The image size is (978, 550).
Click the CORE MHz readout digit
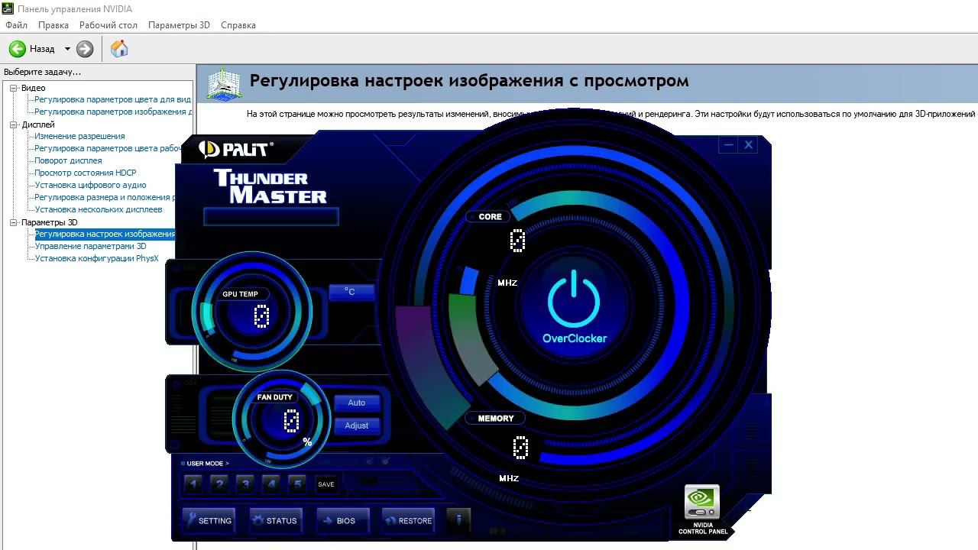click(x=517, y=241)
